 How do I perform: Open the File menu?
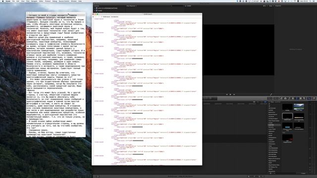(13, 1)
